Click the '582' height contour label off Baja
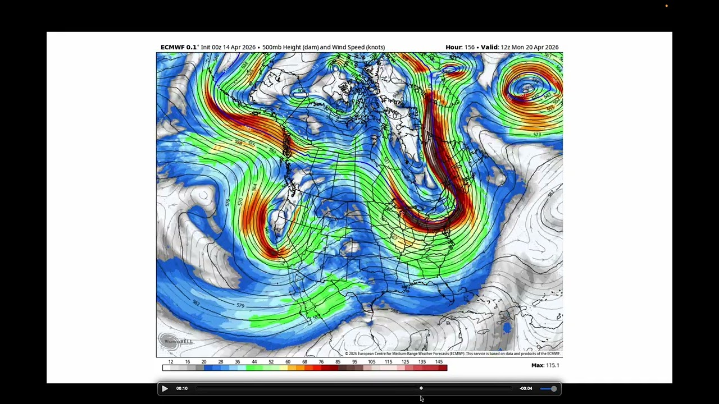Image resolution: width=719 pixels, height=404 pixels. point(196,303)
